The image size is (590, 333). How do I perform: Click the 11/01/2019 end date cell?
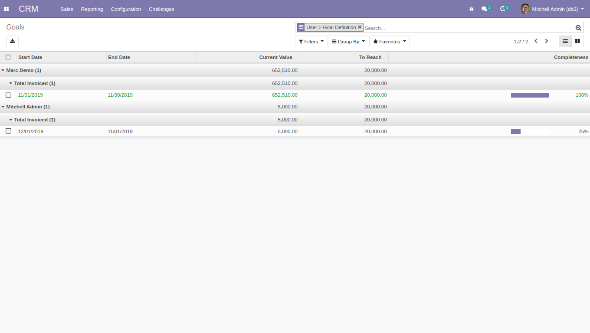click(120, 131)
